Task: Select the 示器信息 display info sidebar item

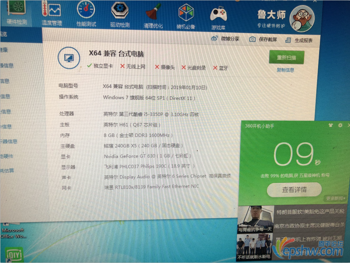Action: pyautogui.click(x=9, y=141)
